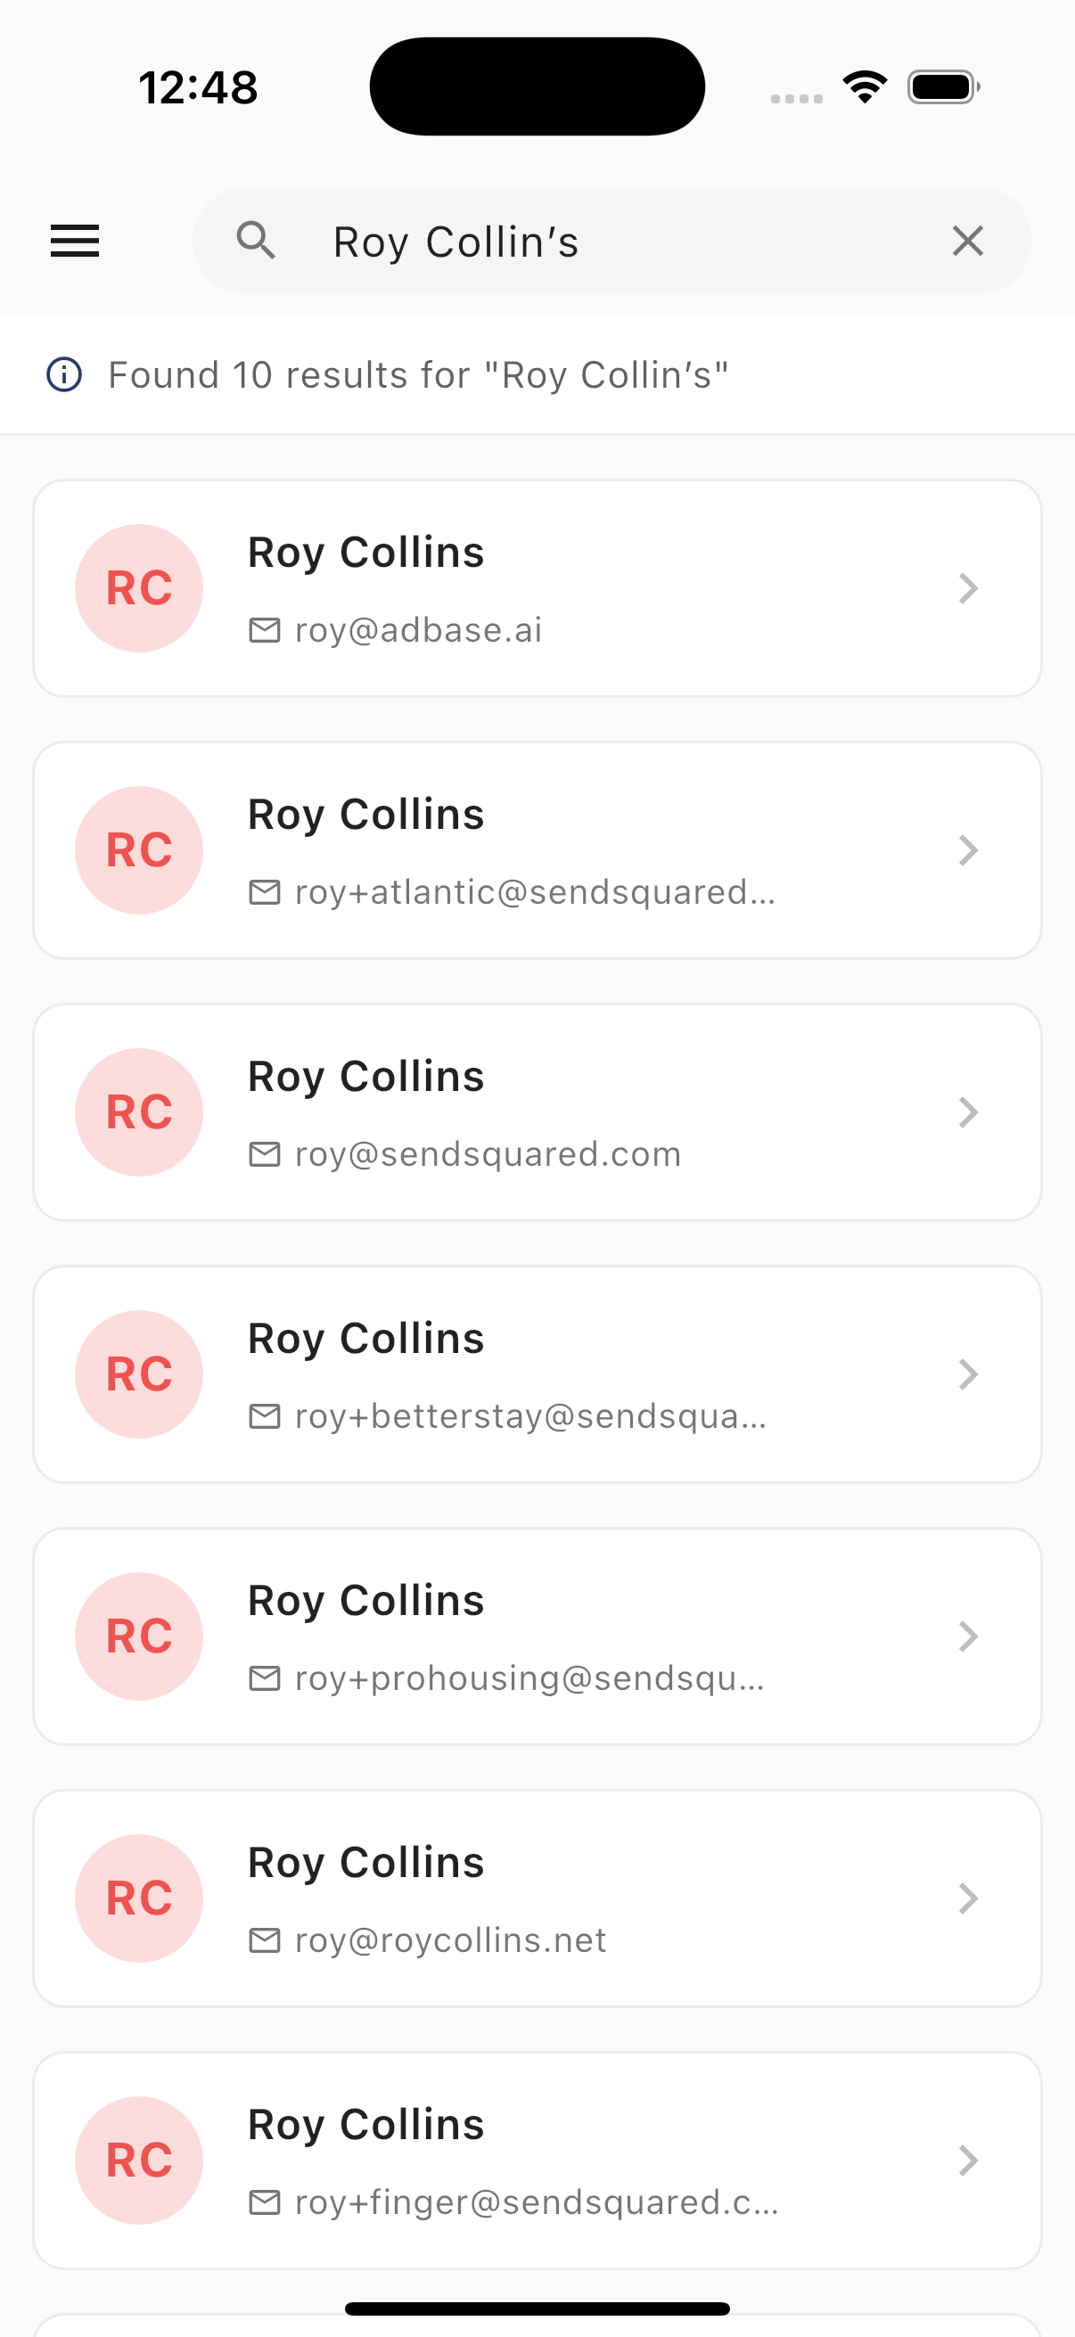Click the roy+atlantic@sendsquared email text
The width and height of the screenshot is (1075, 2337).
coord(535,893)
